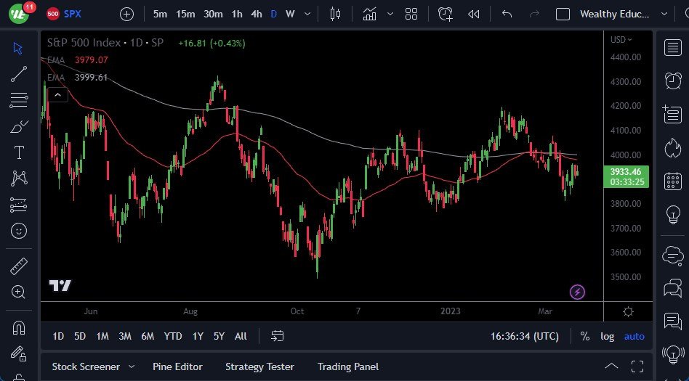Viewport: 689px width, 381px height.
Task: Collapse the indicator legend chevron
Action: coord(57,94)
